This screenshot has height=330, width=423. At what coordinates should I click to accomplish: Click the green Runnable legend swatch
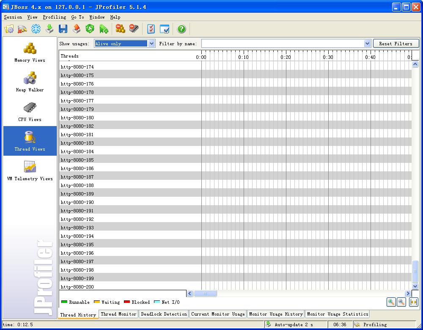64,302
